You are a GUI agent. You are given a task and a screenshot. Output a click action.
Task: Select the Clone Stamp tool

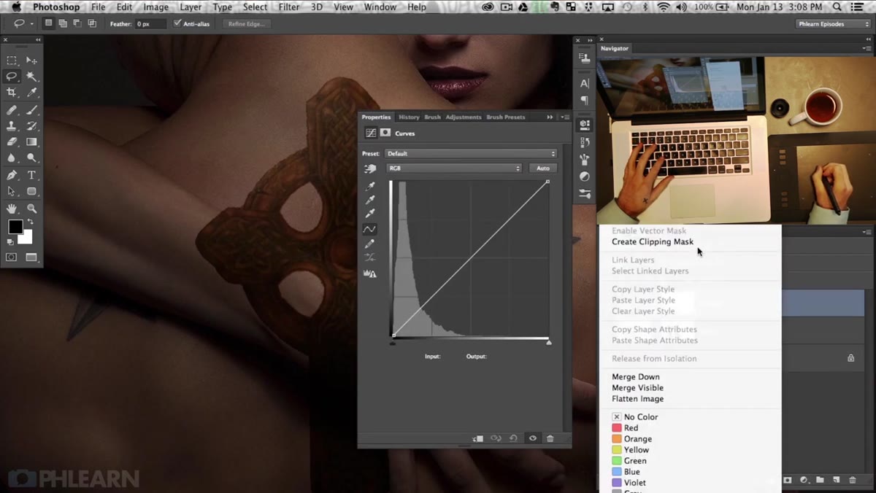click(x=12, y=126)
